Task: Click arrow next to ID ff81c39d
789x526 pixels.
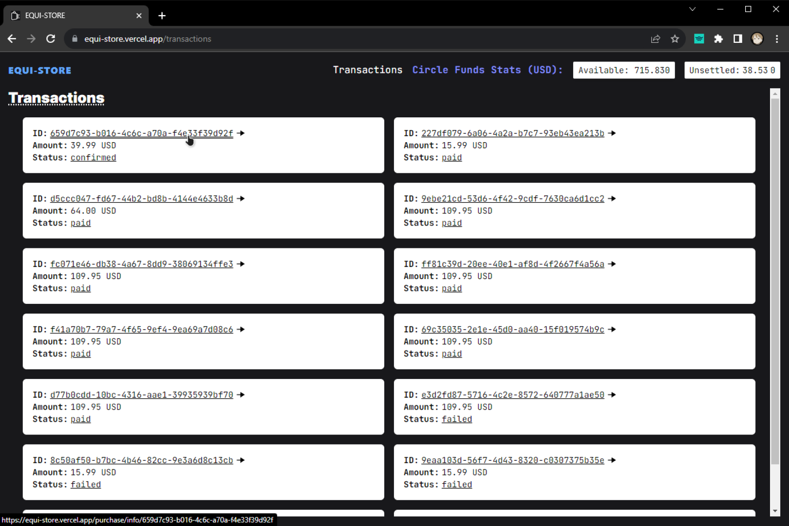Action: [x=612, y=263]
